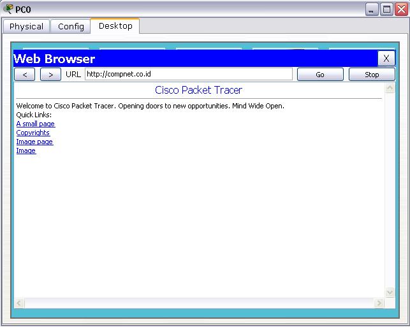Open the Image page link
This screenshot has height=327, width=410.
pyautogui.click(x=34, y=142)
